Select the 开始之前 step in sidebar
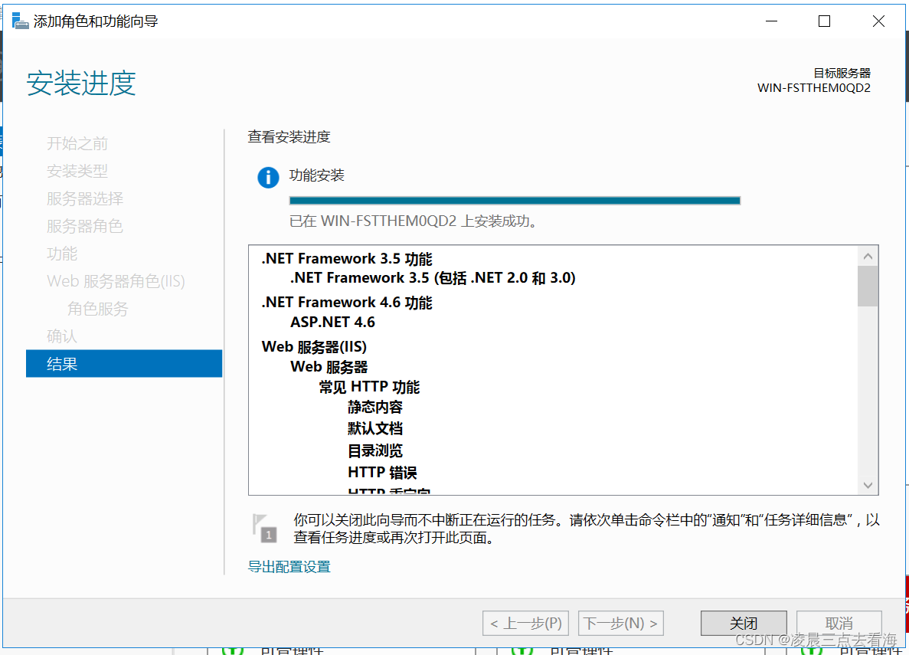The width and height of the screenshot is (909, 655). point(77,143)
